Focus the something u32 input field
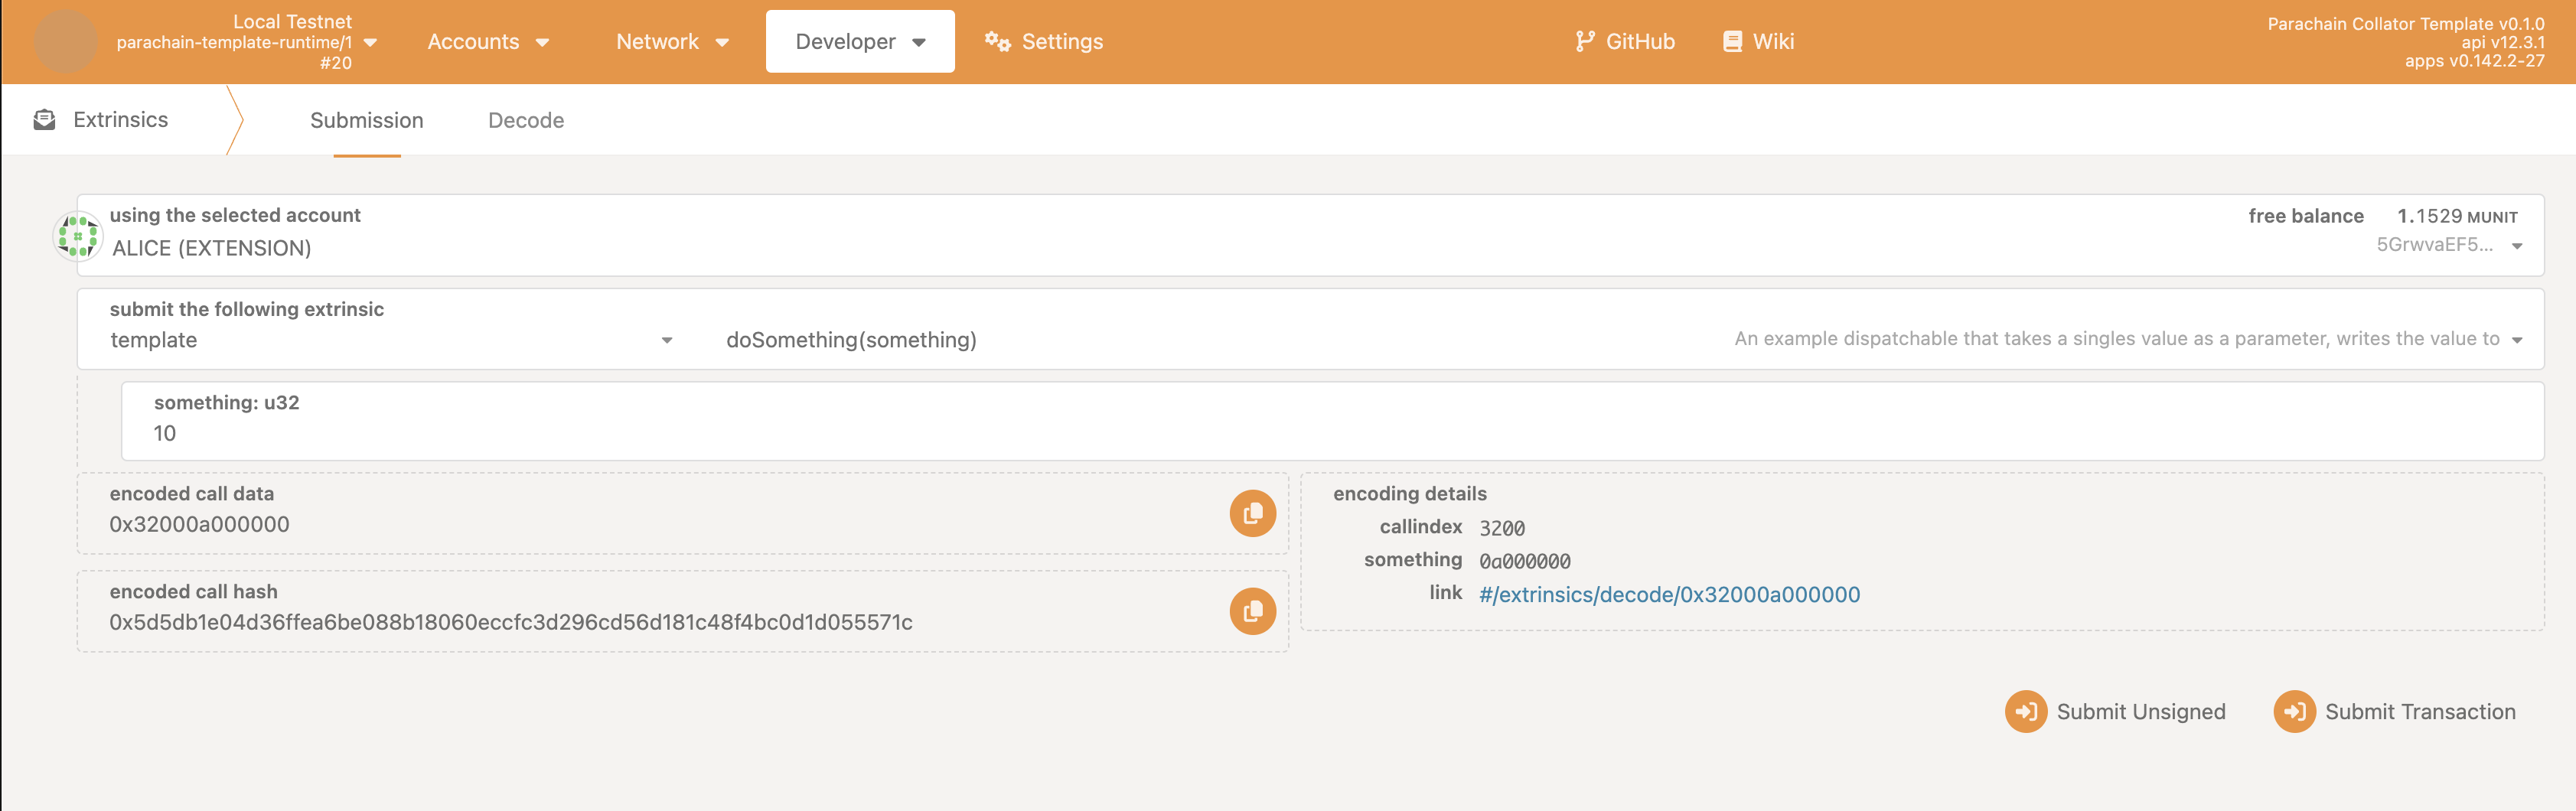This screenshot has width=2576, height=811. [x=1332, y=421]
